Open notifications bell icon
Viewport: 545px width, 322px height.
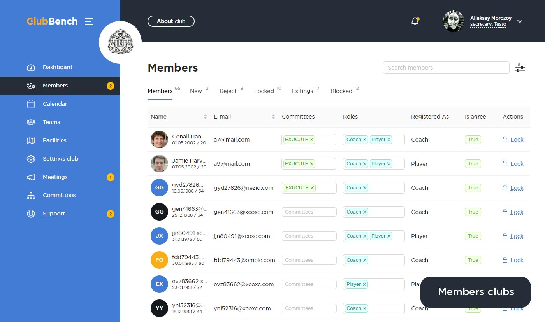click(x=415, y=21)
